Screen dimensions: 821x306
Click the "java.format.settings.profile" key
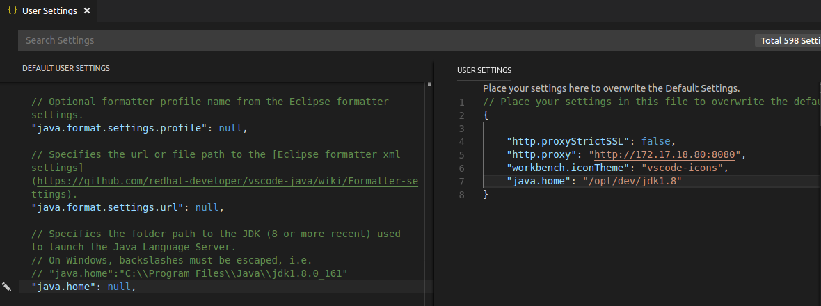pos(120,128)
